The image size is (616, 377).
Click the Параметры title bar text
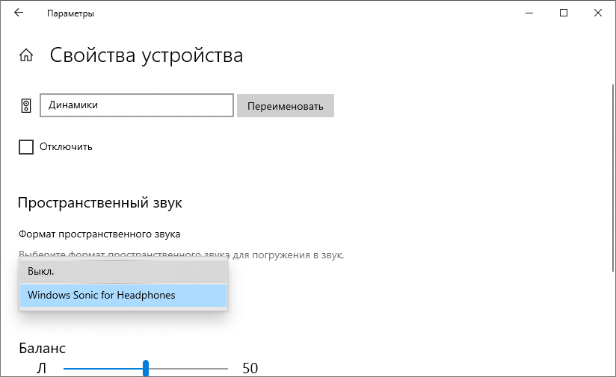(70, 13)
